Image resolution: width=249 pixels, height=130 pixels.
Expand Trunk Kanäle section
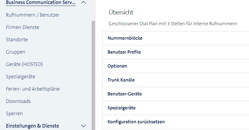[121, 80]
